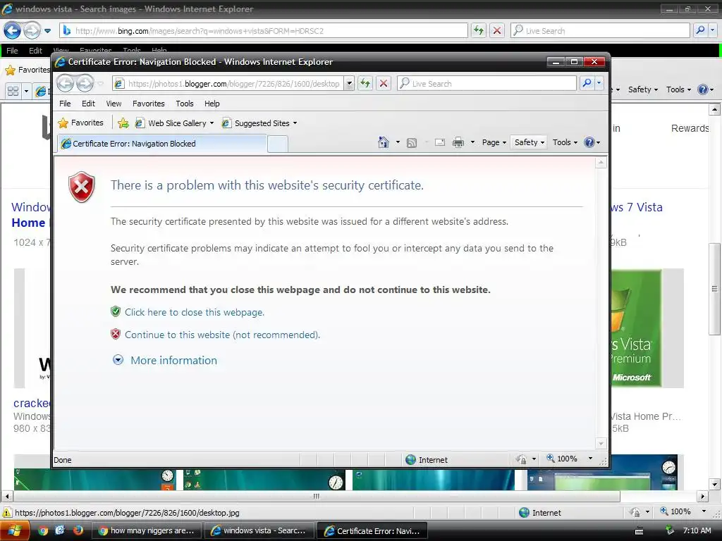
Task: Open Edit menu in front window
Action: 88,104
